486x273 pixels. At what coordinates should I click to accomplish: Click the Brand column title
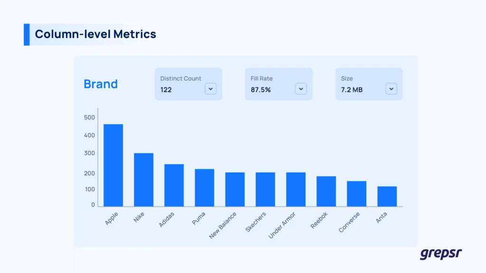point(101,84)
